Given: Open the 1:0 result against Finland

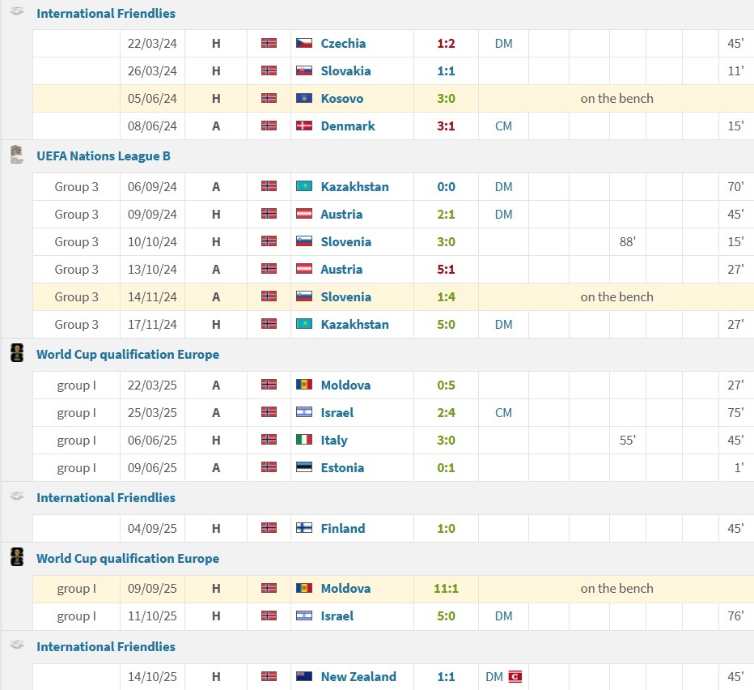Looking at the screenshot, I should click(446, 528).
